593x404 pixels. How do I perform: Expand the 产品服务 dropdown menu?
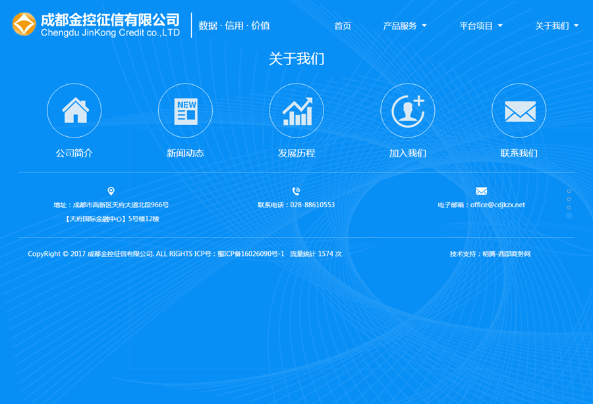(x=405, y=26)
